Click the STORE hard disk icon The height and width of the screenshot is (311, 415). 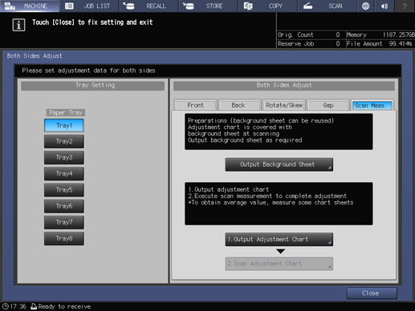point(189,6)
